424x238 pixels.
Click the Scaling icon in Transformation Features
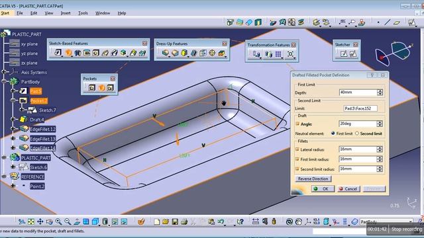coord(290,54)
